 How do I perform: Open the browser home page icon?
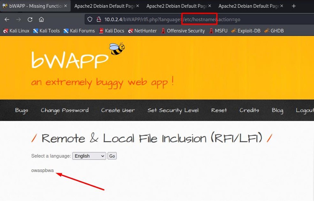[x=41, y=20]
